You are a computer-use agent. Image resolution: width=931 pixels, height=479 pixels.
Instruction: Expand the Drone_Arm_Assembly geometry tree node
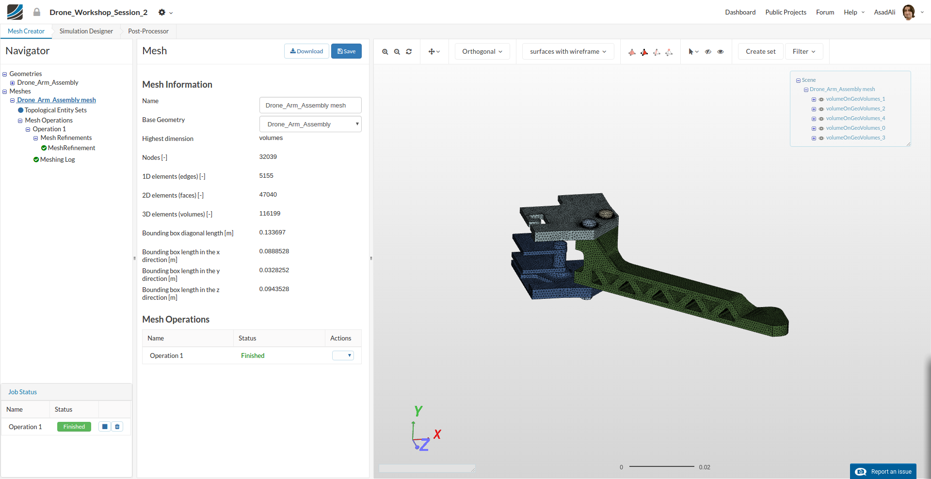13,83
